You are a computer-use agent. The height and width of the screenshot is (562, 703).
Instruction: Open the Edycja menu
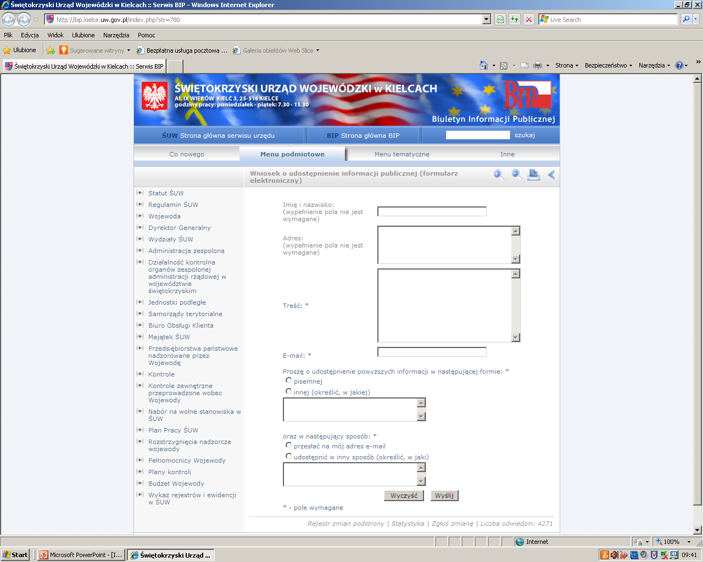pos(30,35)
